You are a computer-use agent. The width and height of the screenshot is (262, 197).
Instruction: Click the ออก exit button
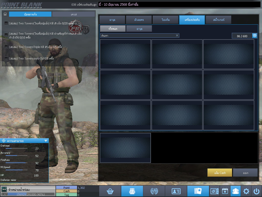coord(245,173)
